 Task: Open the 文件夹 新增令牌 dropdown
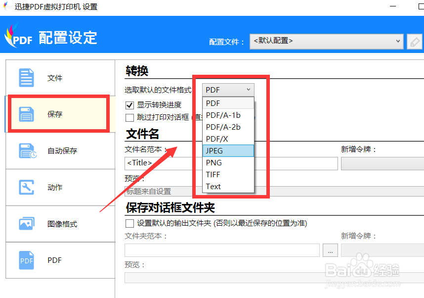[x=382, y=250]
